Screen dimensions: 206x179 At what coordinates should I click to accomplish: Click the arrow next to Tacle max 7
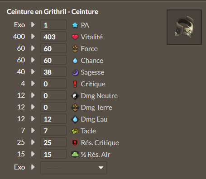[x=33, y=131]
